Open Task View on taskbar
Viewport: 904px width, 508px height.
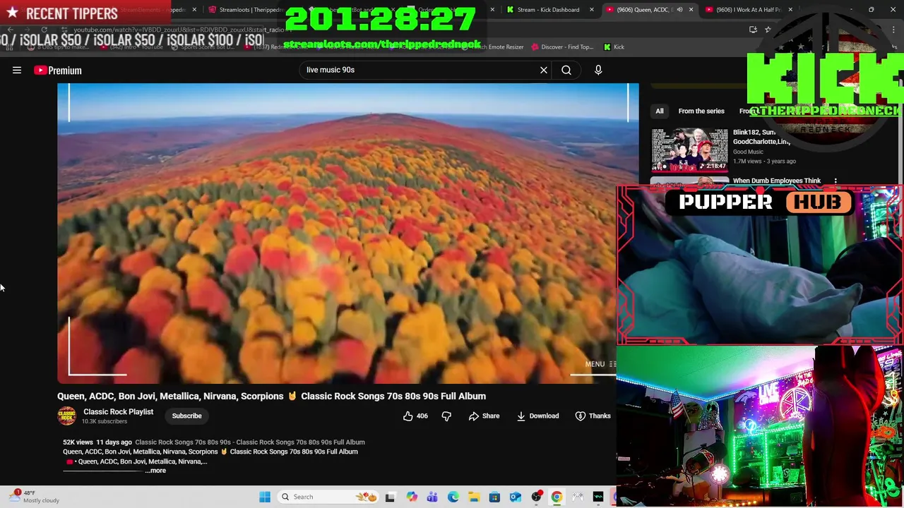click(390, 497)
